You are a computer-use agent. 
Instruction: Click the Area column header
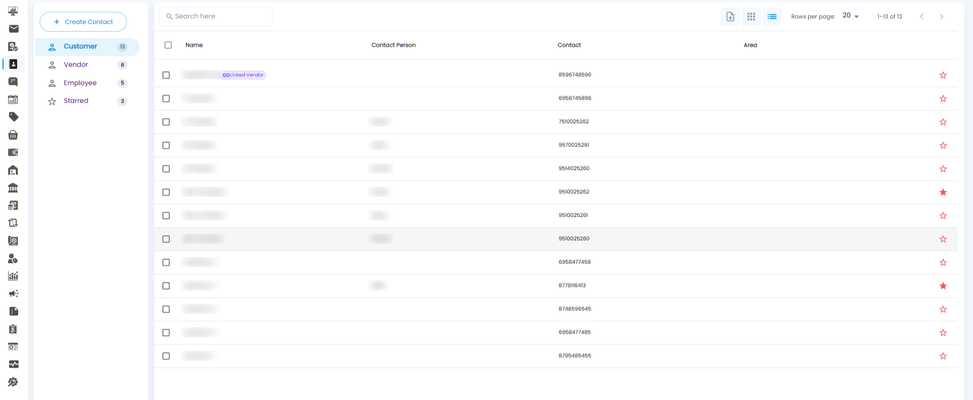click(x=750, y=45)
